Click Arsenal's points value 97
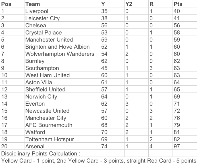Image resolution: width=197 pixels, height=164 pixels. (185, 146)
